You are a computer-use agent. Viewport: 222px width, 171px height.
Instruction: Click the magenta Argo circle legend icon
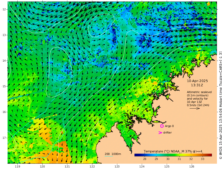click(162, 126)
